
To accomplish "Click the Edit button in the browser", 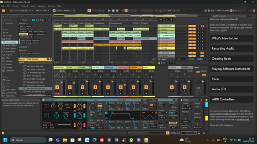I will [x=48, y=20].
